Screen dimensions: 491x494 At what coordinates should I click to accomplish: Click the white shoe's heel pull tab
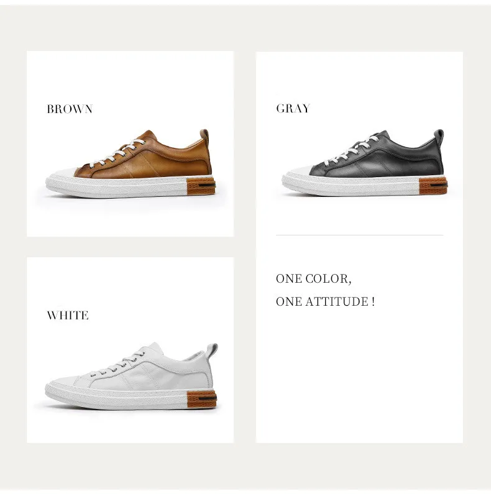213,350
